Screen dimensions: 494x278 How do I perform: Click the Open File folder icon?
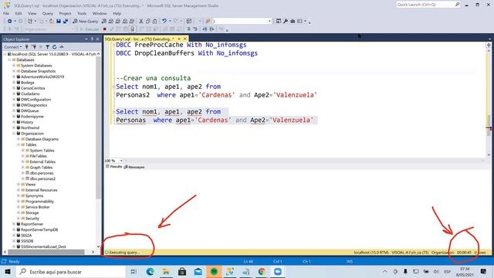52,21
